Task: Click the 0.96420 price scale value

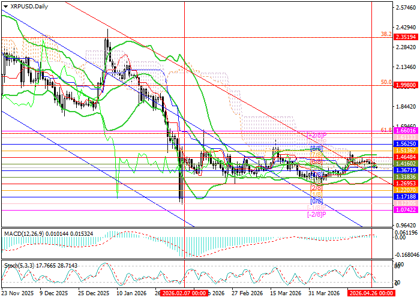Action: click(x=406, y=225)
